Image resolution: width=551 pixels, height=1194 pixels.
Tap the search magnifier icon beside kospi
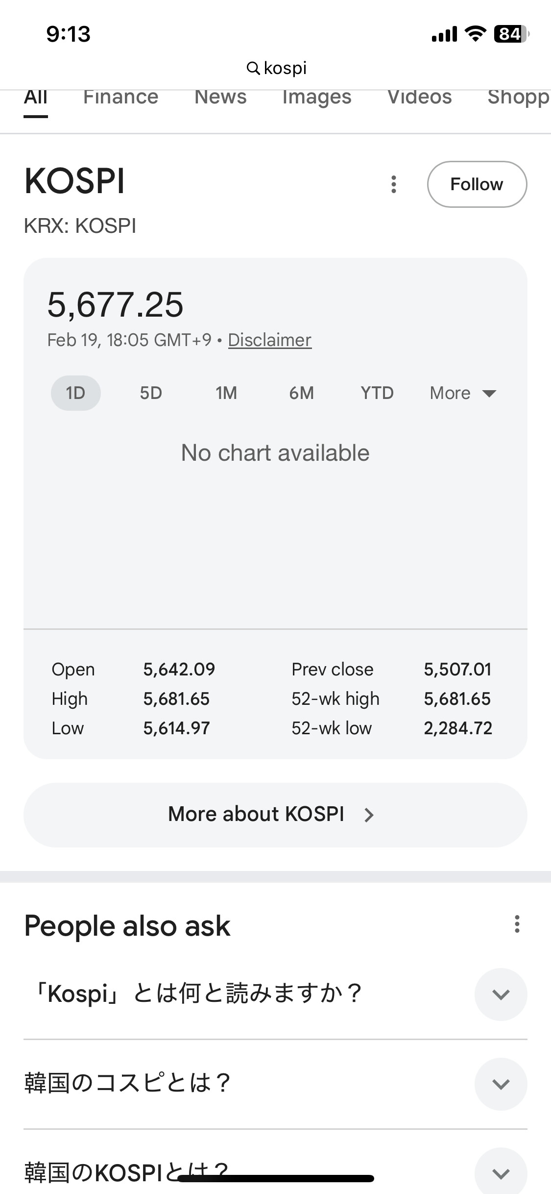(x=253, y=68)
